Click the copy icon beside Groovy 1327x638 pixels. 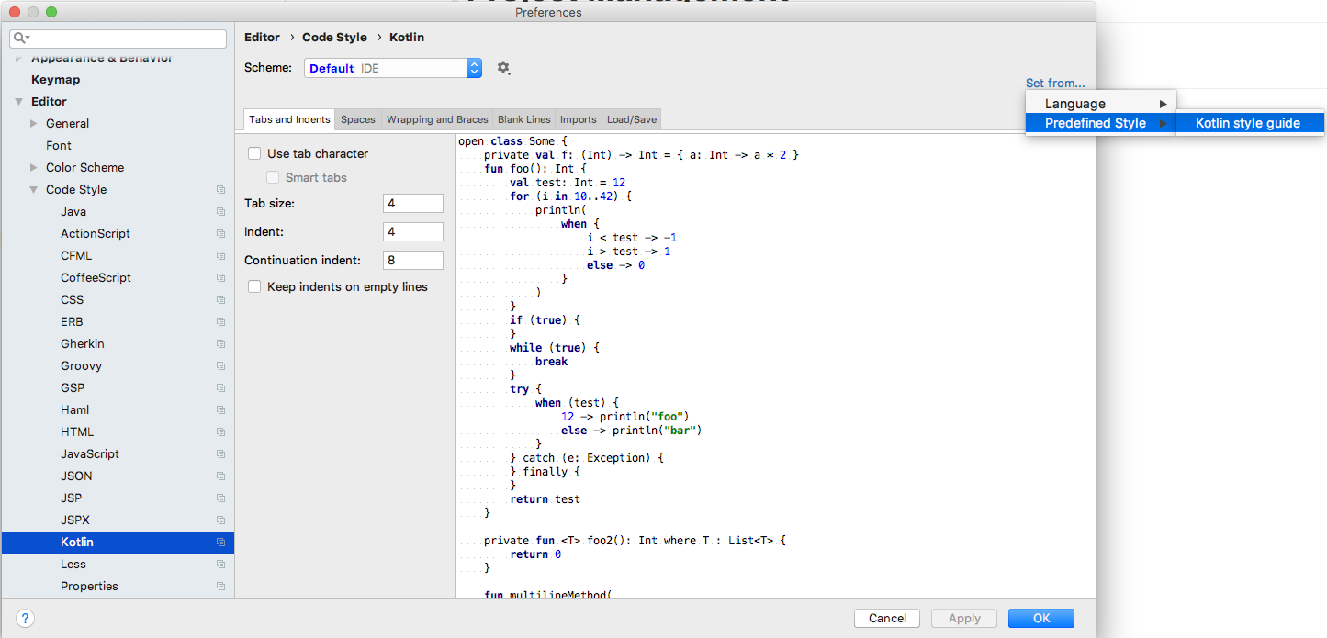220,366
